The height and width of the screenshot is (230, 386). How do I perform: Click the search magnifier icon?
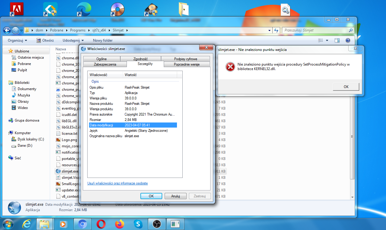351,30
